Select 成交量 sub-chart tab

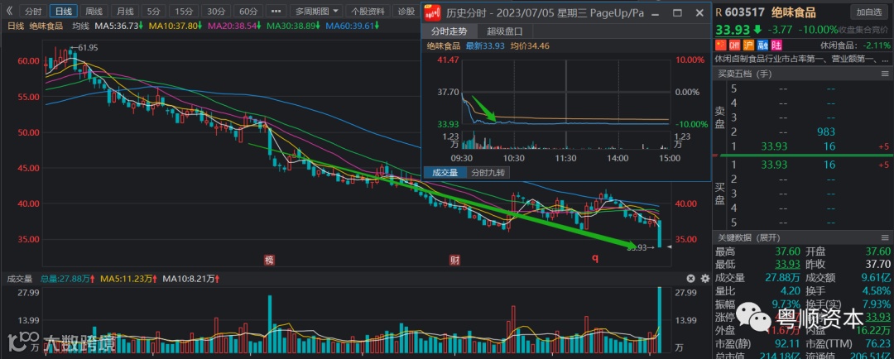(445, 172)
